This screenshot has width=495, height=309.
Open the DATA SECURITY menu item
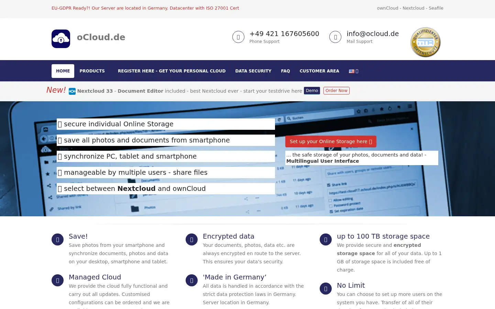[253, 71]
